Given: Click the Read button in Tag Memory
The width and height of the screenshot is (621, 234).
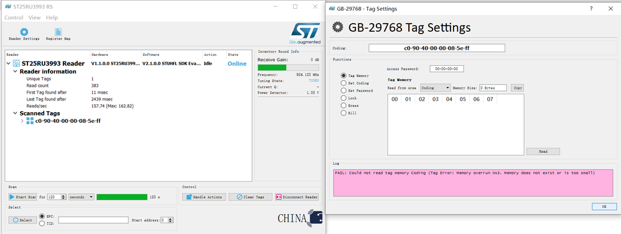Looking at the screenshot, I should (x=543, y=151).
